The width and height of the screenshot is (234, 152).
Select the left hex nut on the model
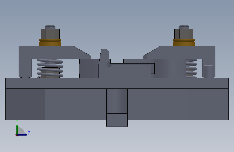pyautogui.click(x=50, y=34)
